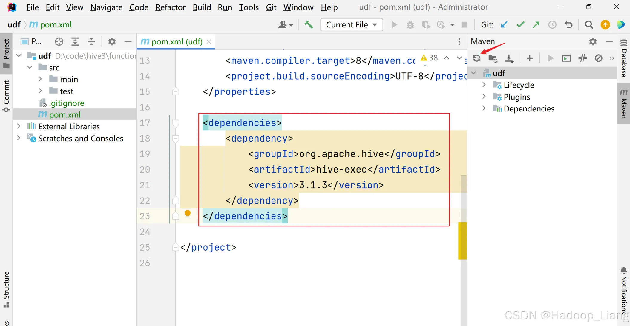Image resolution: width=630 pixels, height=326 pixels.
Task: Click Git Commit checkmark icon
Action: 520,25
